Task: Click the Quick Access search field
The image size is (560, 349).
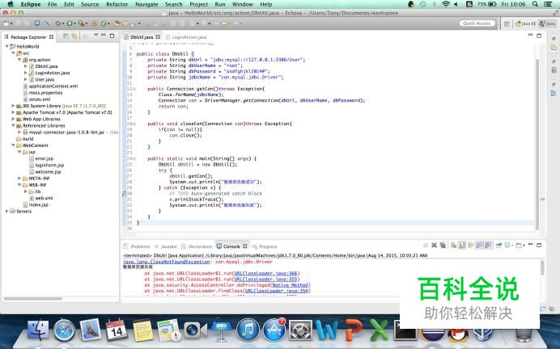Action: click(477, 23)
